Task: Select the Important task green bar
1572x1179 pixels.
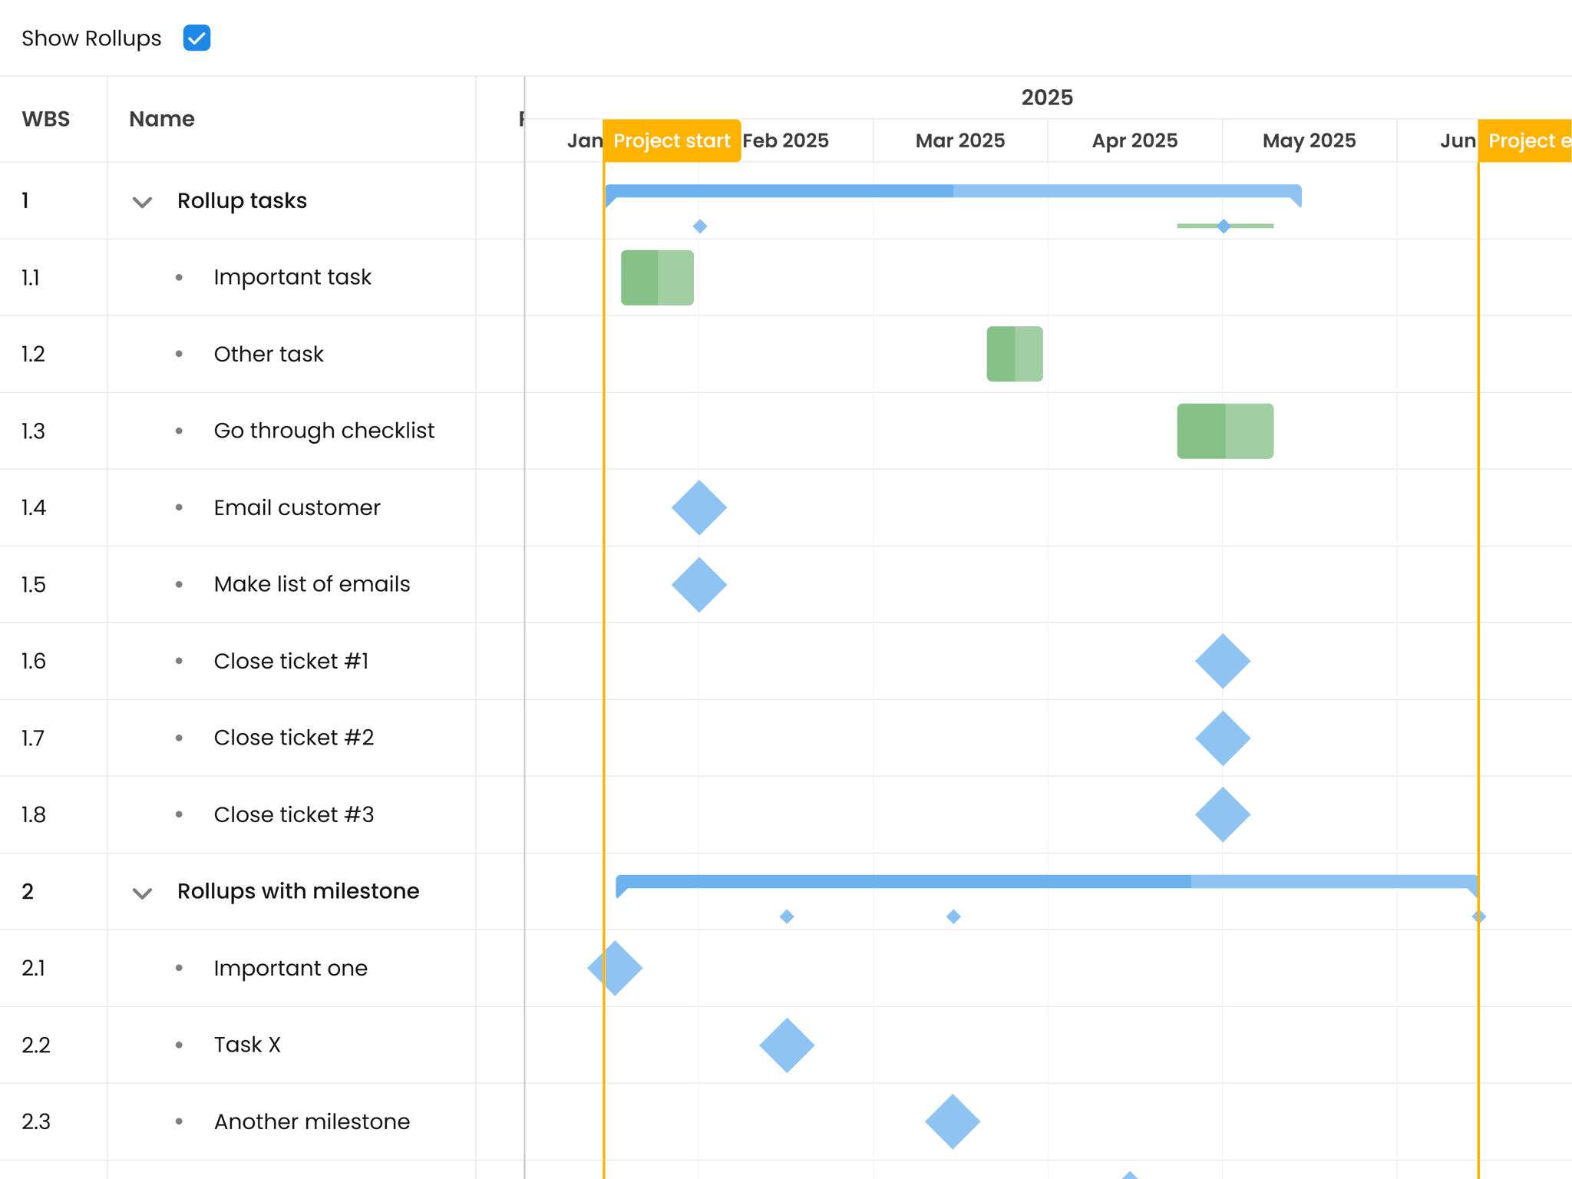Action: click(x=657, y=277)
